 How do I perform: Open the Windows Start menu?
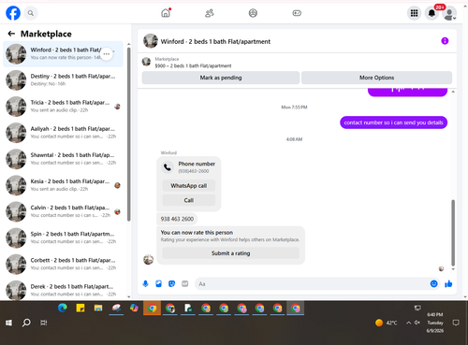coord(8,323)
